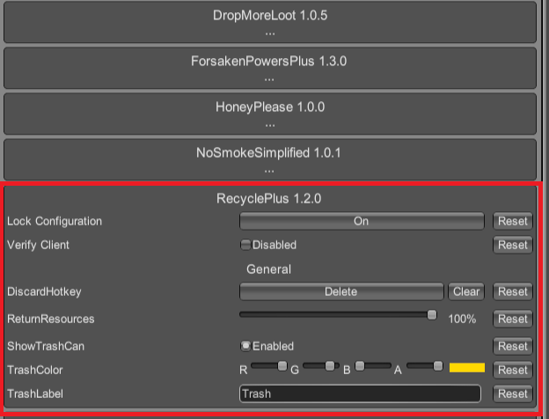Click the TrashLabel setting label
This screenshot has height=419, width=549.
click(35, 393)
